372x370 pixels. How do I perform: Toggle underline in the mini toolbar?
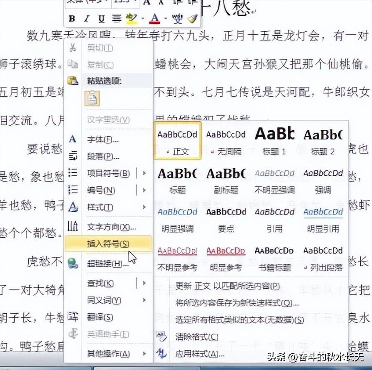click(x=101, y=18)
